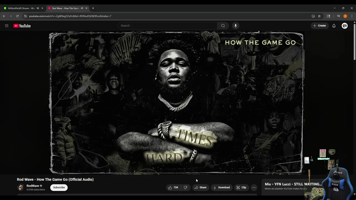Bookmark this page with the star
This screenshot has width=356, height=200.
[319, 16]
